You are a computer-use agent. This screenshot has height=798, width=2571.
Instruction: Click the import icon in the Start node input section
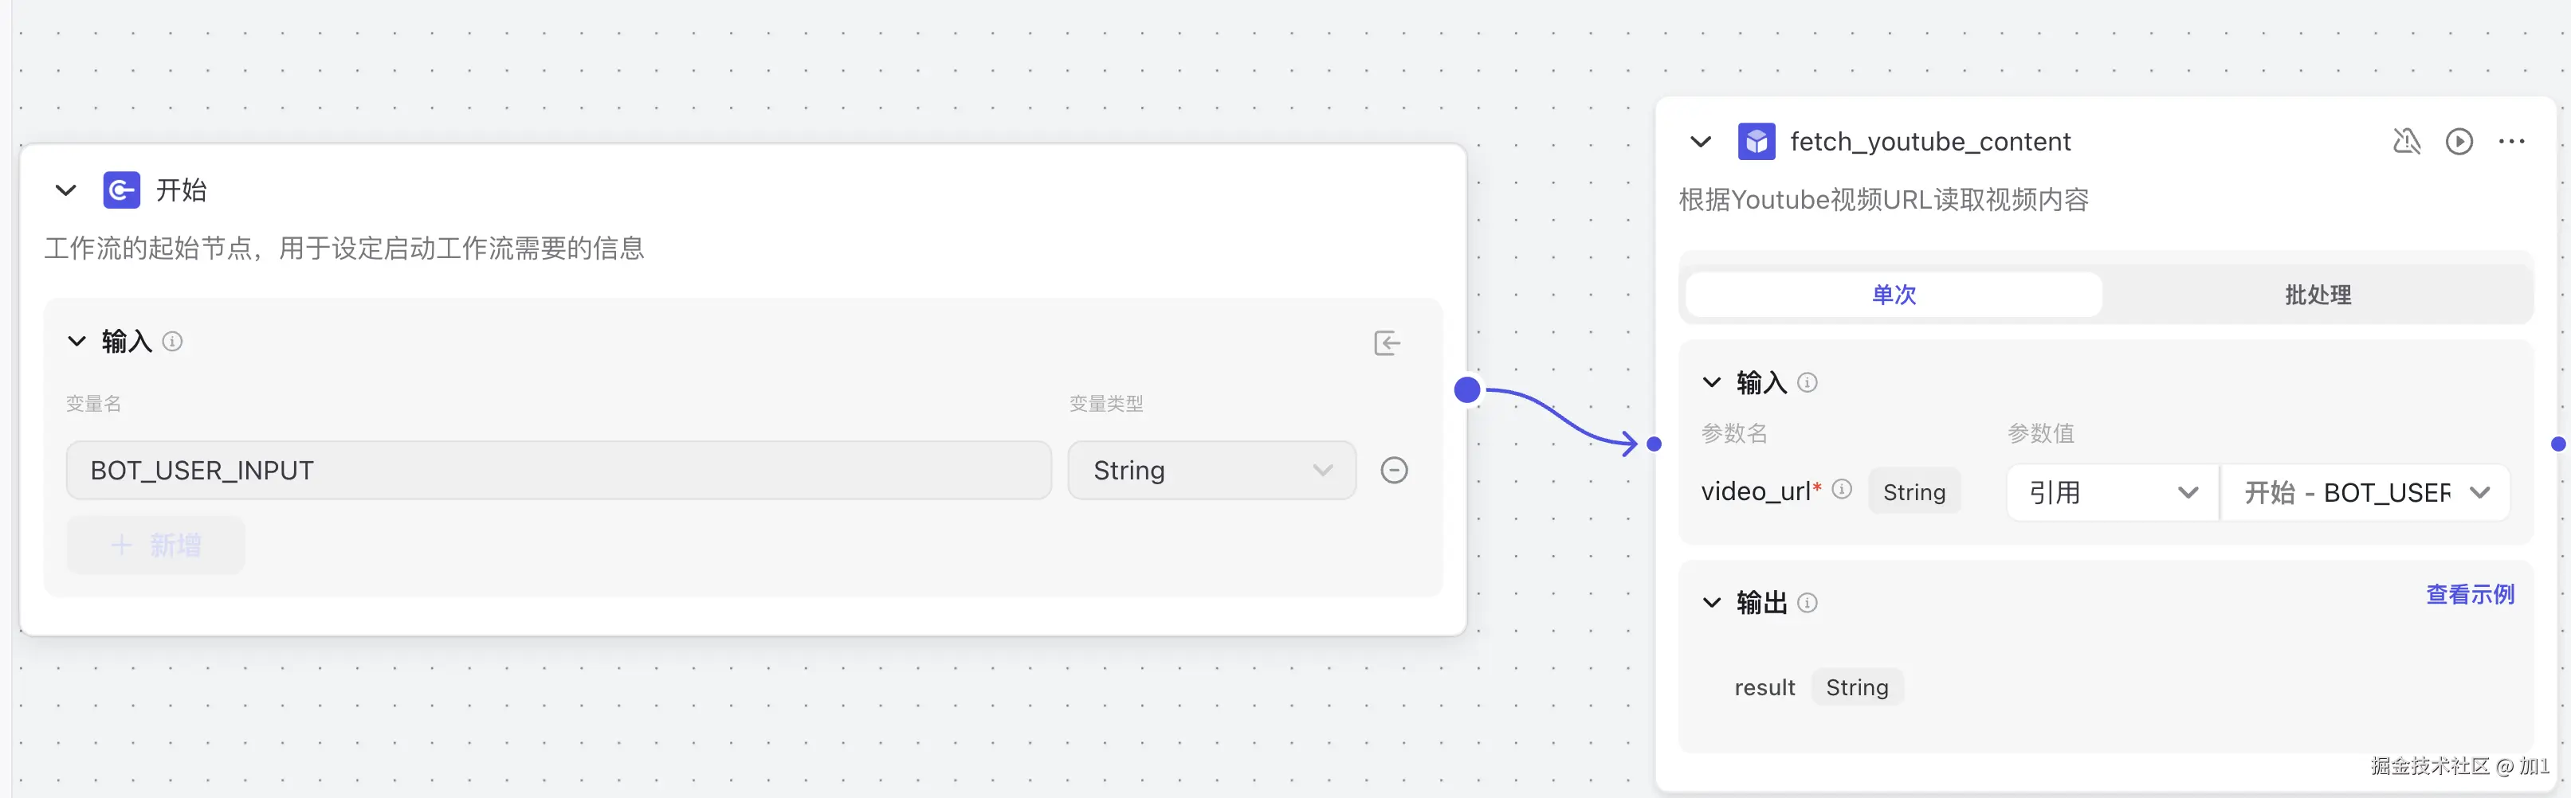1386,343
